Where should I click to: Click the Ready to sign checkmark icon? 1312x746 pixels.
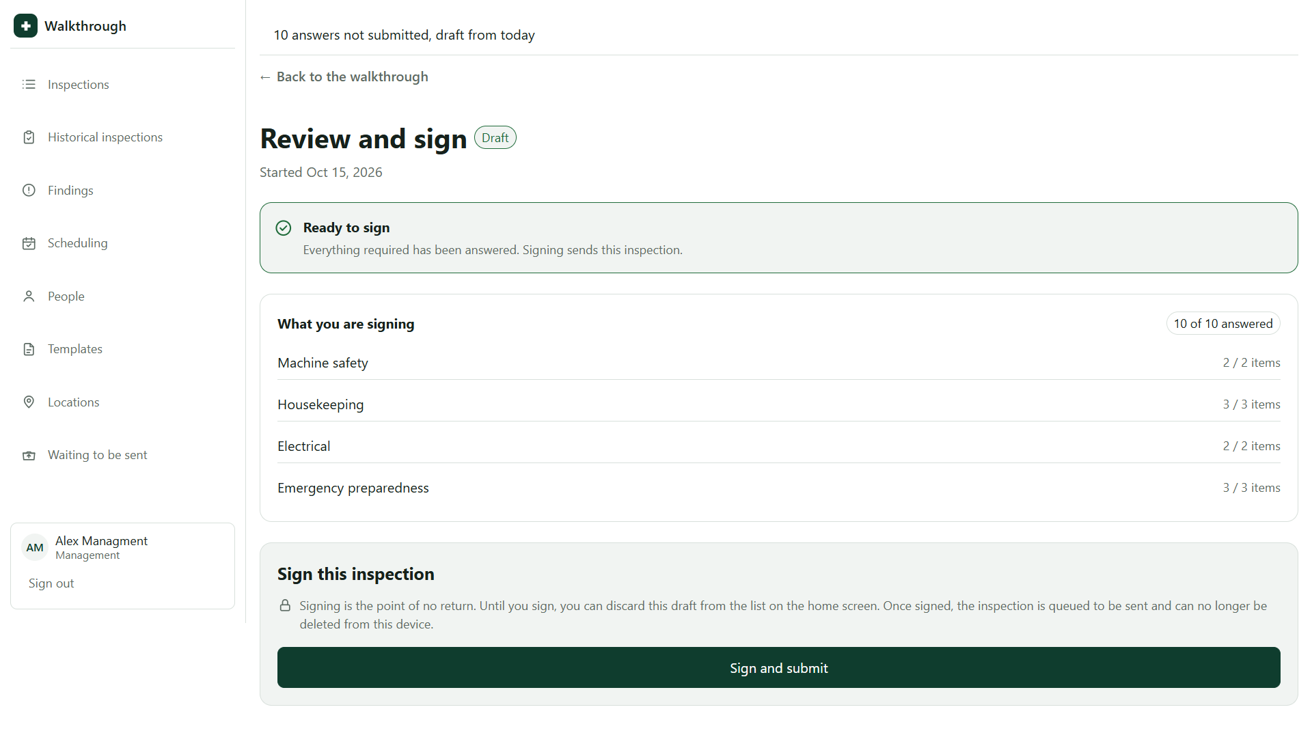(x=284, y=228)
